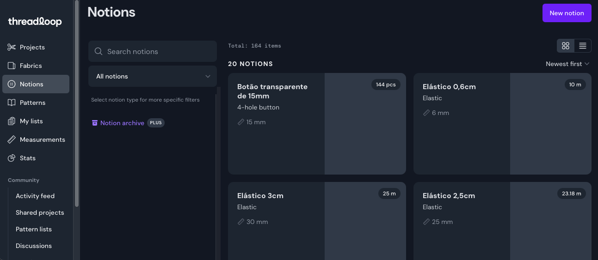
Task: Open the Discussions section
Action: 34,246
